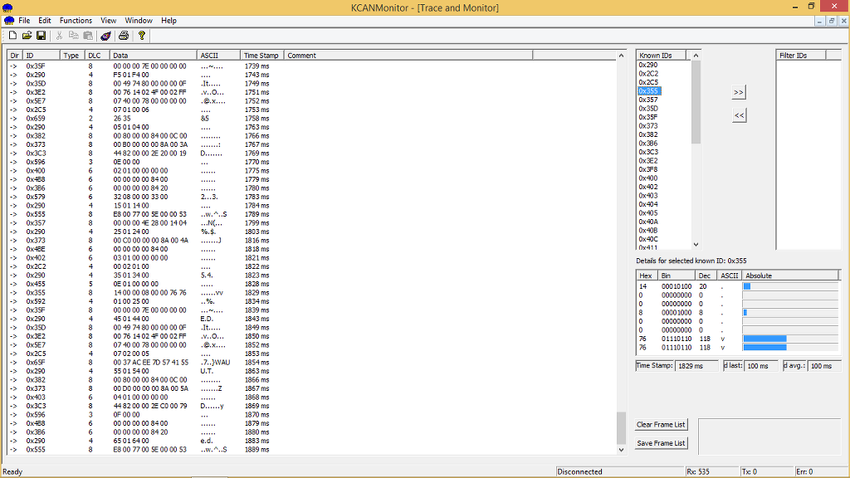Click the ID column header in trace list
The height and width of the screenshot is (478, 850).
pyautogui.click(x=41, y=56)
